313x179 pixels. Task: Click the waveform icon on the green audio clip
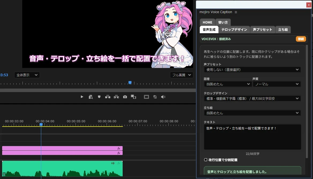(x=113, y=163)
